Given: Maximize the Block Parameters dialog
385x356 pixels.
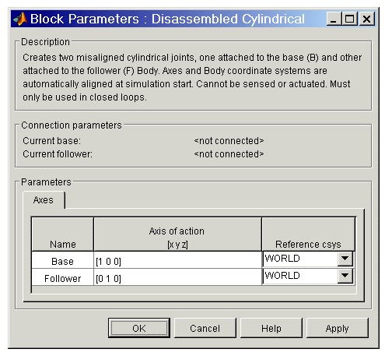Looking at the screenshot, I should [x=349, y=19].
